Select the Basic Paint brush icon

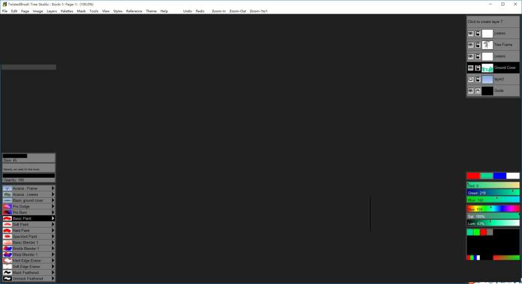point(7,218)
